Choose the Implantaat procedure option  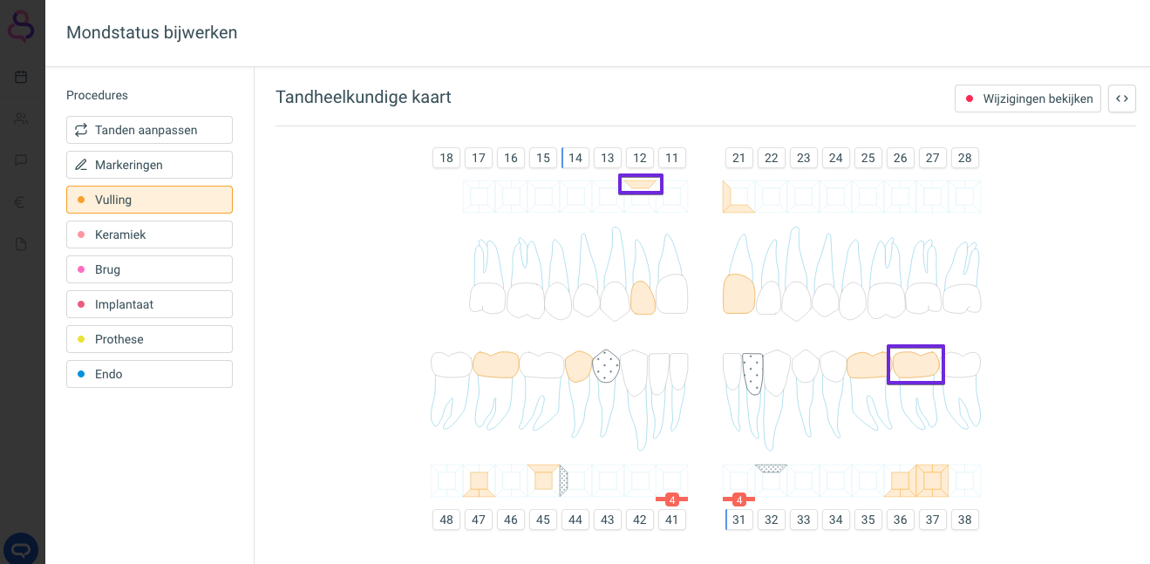click(x=149, y=304)
